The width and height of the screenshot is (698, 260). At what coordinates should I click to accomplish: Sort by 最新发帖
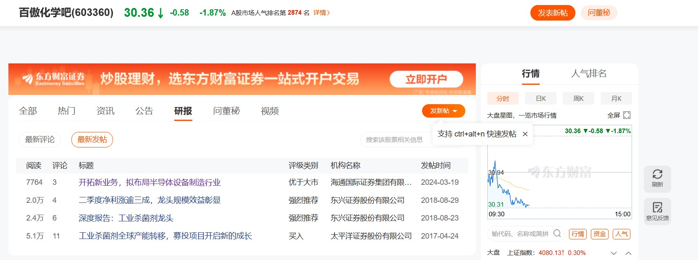point(92,139)
